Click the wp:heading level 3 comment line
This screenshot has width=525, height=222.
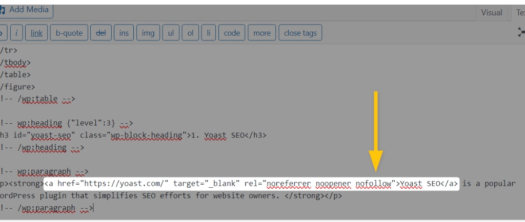[x=67, y=123]
